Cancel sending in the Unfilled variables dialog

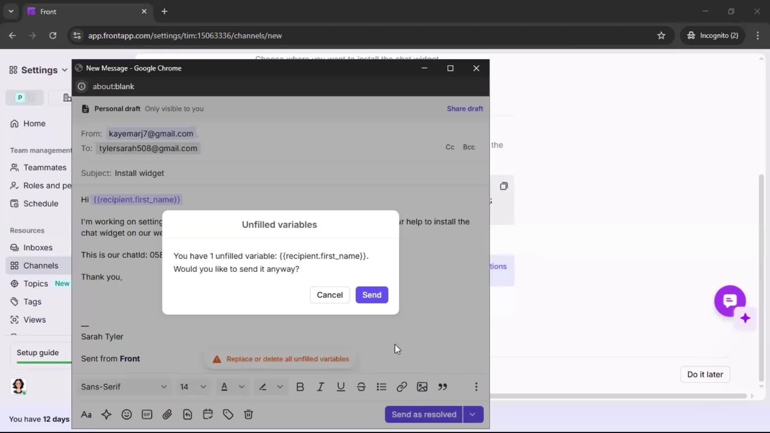click(x=329, y=295)
